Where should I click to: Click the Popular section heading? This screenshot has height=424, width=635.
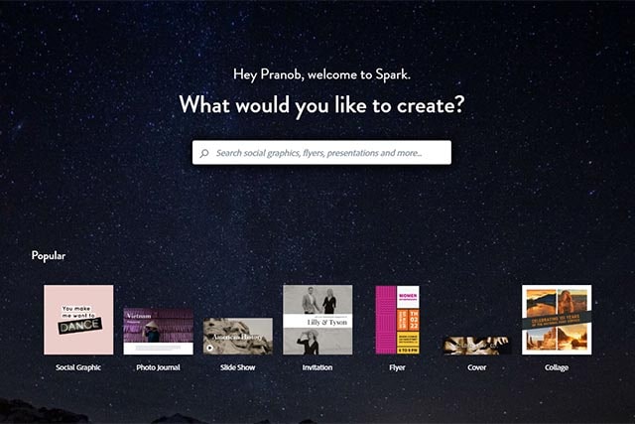point(49,256)
